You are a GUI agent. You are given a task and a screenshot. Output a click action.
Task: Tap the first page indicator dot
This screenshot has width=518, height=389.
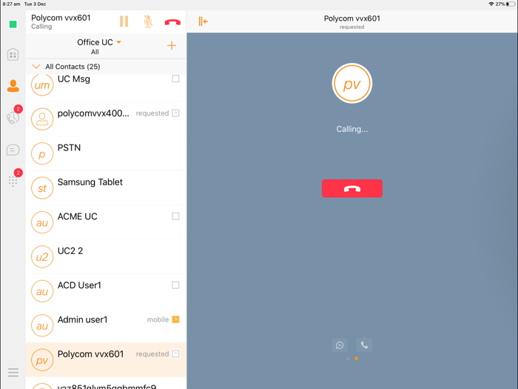coord(349,359)
